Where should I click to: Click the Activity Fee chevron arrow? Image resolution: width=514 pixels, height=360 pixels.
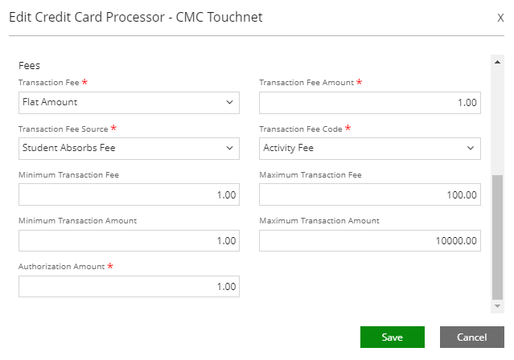pyautogui.click(x=471, y=148)
